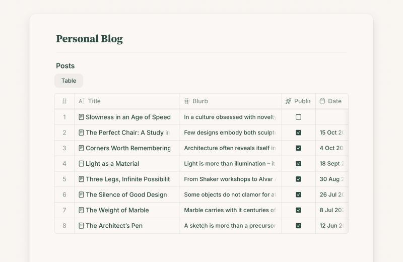Check the Published box for Slowness in an Age of Speed

pos(298,117)
